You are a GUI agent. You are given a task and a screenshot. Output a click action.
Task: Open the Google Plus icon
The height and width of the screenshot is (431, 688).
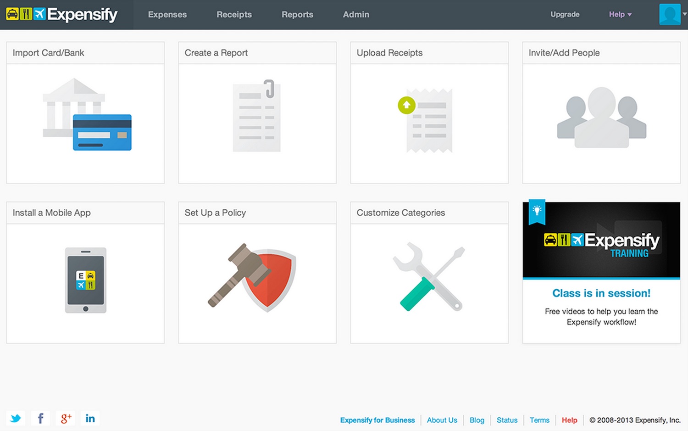coord(65,418)
